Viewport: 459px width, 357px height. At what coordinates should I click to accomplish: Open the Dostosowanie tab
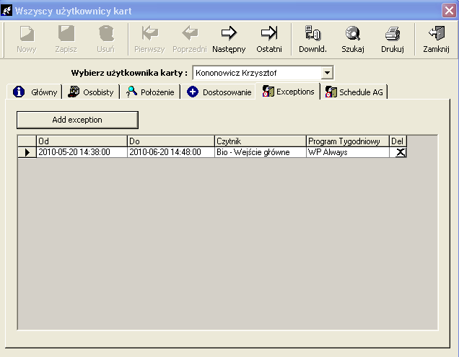pos(219,92)
